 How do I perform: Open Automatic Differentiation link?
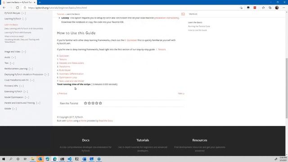point(71,74)
